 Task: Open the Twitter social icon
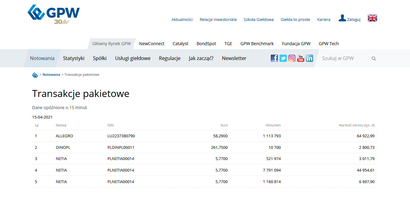[x=283, y=58]
